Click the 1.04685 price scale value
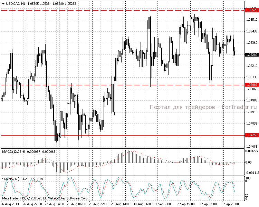Viewport: 259px width, 207px height. pos(252,146)
